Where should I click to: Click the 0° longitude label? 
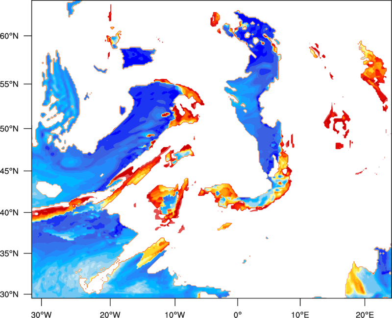[x=238, y=315]
